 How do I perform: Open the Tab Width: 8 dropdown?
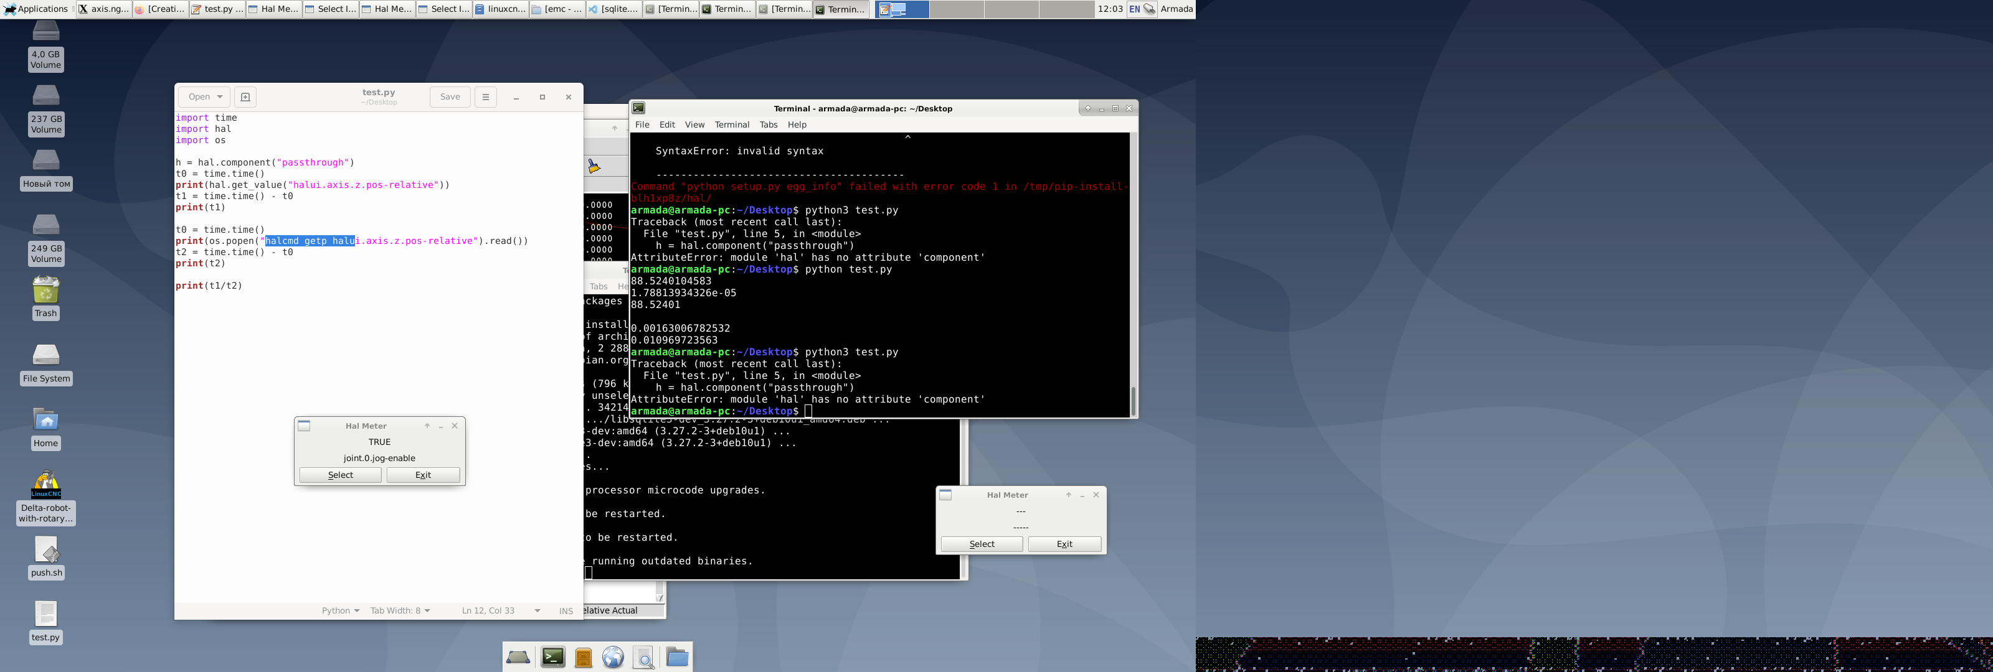pos(400,611)
